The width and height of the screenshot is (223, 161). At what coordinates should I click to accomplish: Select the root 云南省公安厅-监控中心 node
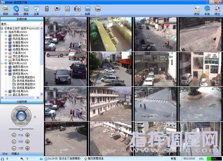(20, 28)
